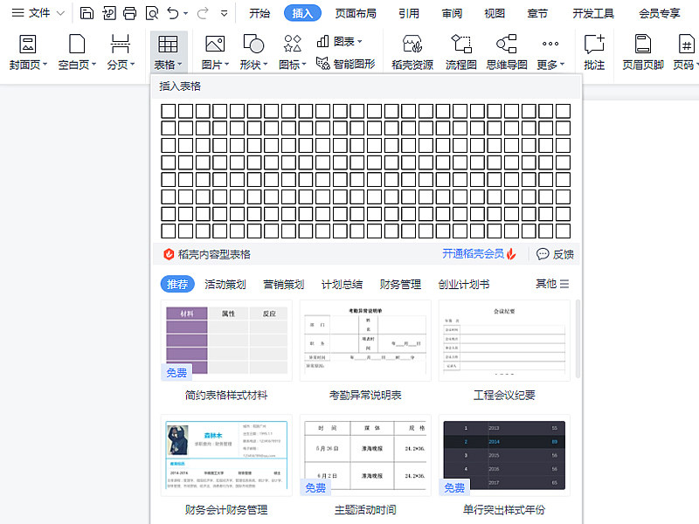Open the 开发工具 ribbon tab
The height and width of the screenshot is (524, 699).
tap(593, 13)
